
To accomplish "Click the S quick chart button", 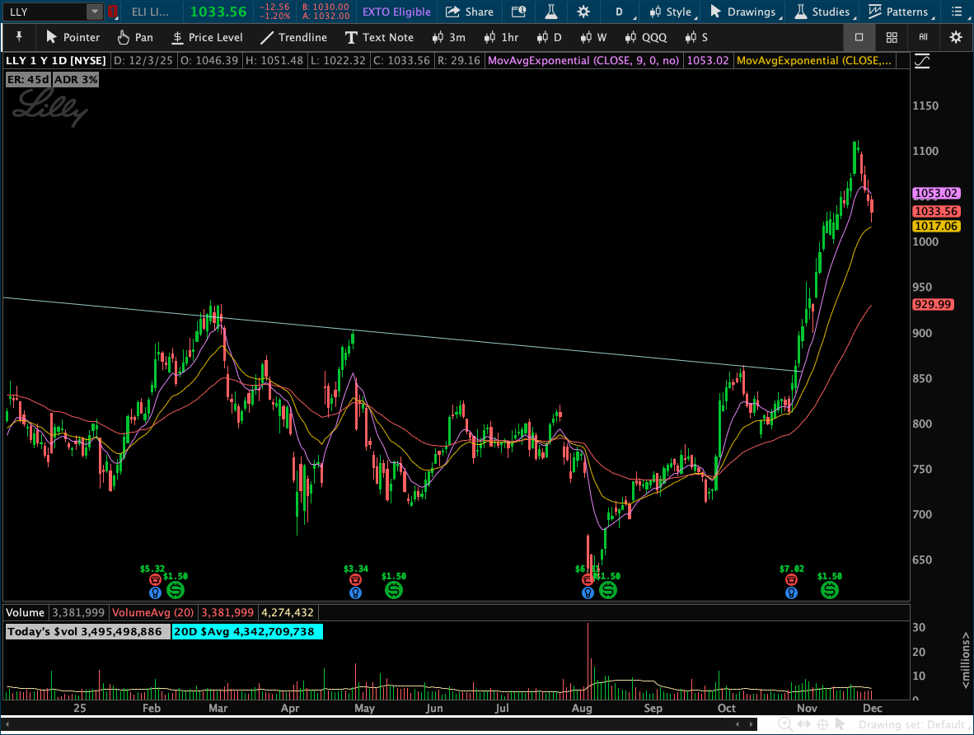I will [x=696, y=37].
